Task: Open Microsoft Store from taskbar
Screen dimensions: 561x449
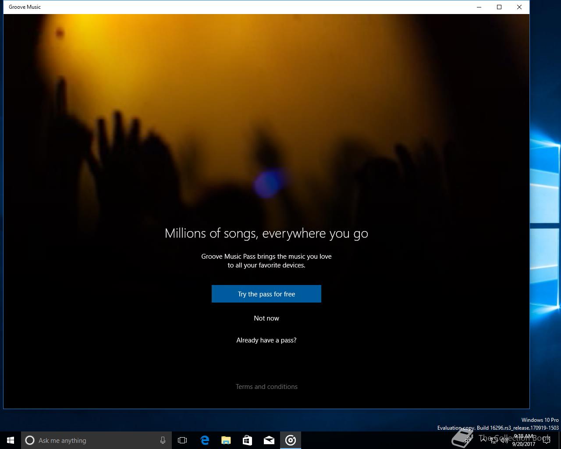Action: pos(248,440)
